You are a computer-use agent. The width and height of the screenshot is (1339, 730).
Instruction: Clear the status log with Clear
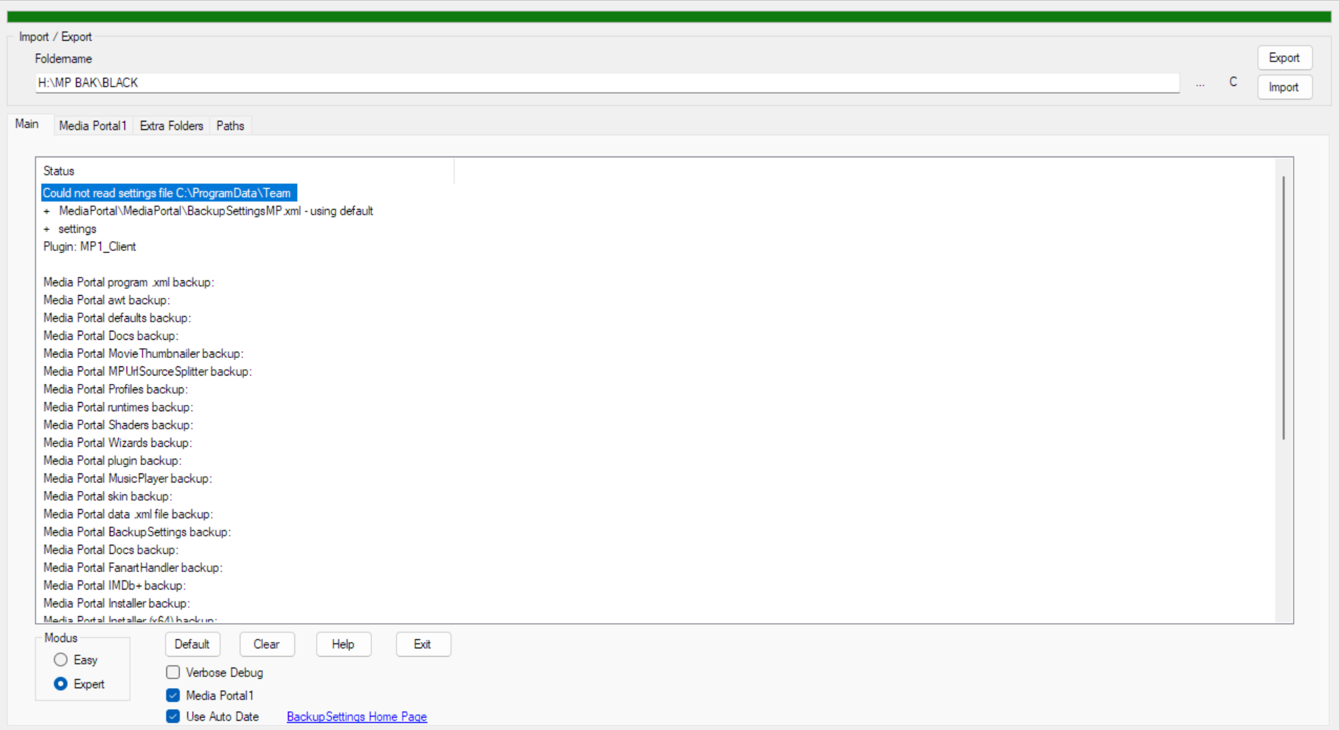tap(266, 645)
